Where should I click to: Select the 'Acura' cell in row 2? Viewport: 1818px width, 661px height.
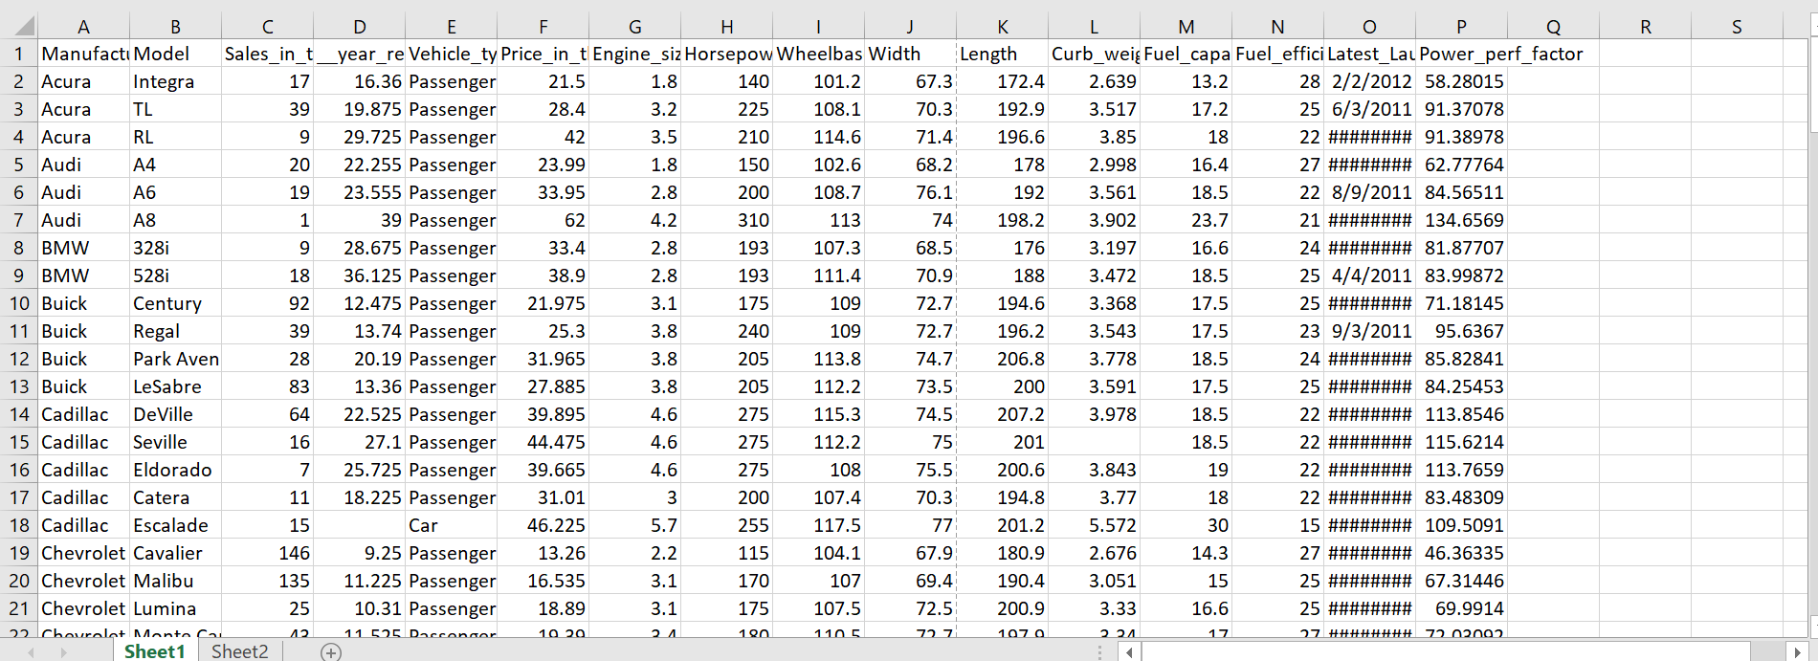click(x=83, y=81)
